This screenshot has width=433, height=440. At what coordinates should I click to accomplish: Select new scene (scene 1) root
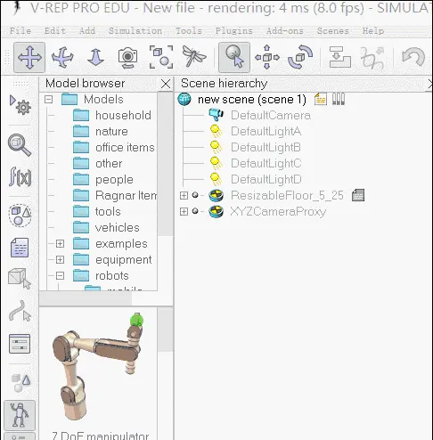(x=252, y=99)
